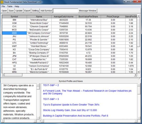
Task: Open the "TEXT-S&P = 2" news link
Action: [x=51, y=85]
